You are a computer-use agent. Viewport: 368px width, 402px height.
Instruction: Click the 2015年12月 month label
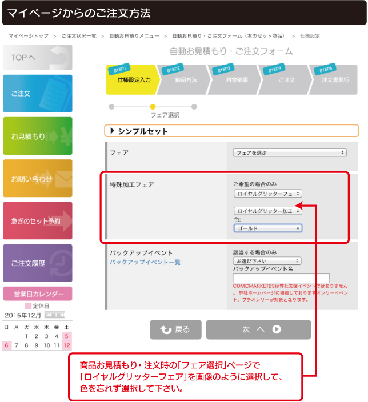[23, 315]
